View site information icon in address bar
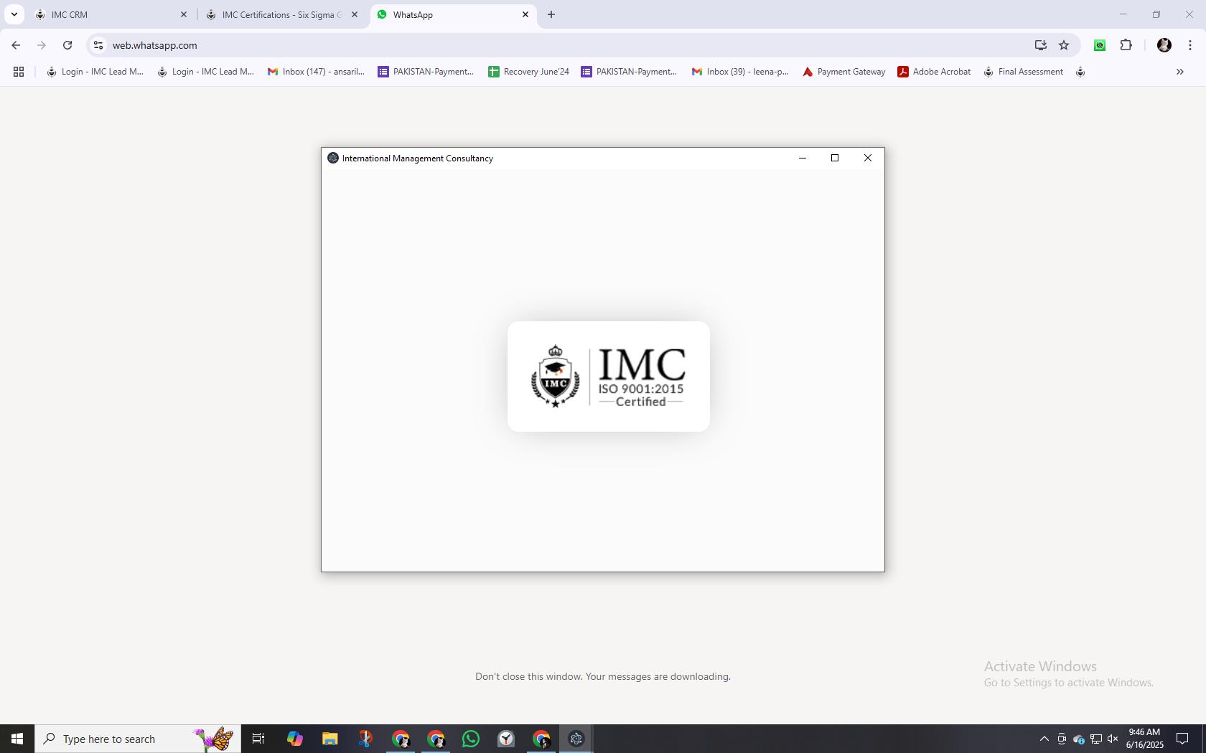Viewport: 1206px width, 753px height. [x=98, y=45]
